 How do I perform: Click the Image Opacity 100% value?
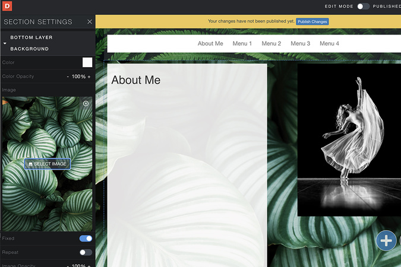coord(78,265)
